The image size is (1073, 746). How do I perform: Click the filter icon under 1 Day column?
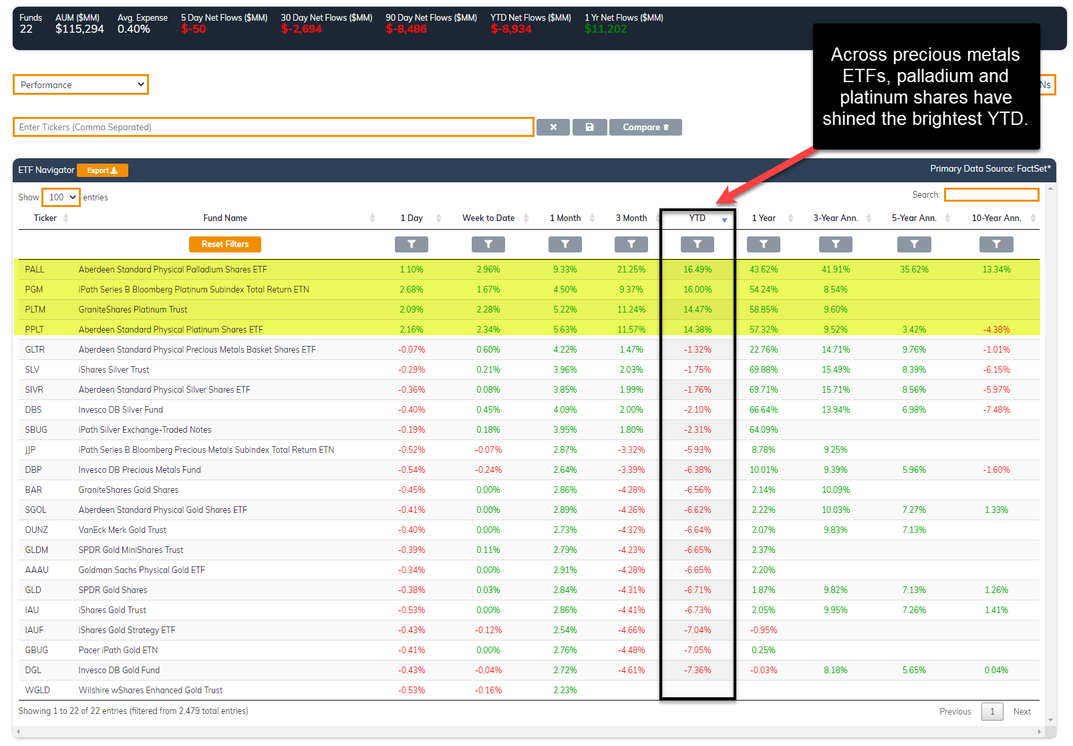411,244
